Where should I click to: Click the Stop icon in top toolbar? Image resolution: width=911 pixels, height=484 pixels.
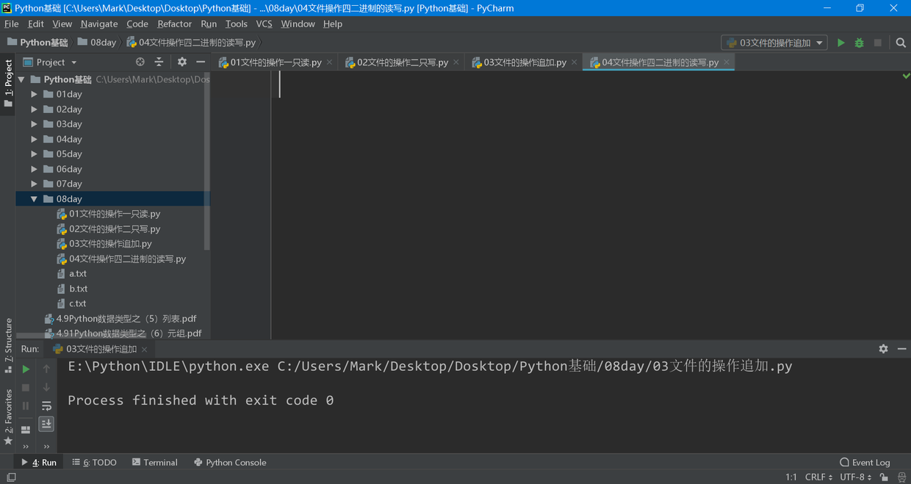[x=877, y=43]
